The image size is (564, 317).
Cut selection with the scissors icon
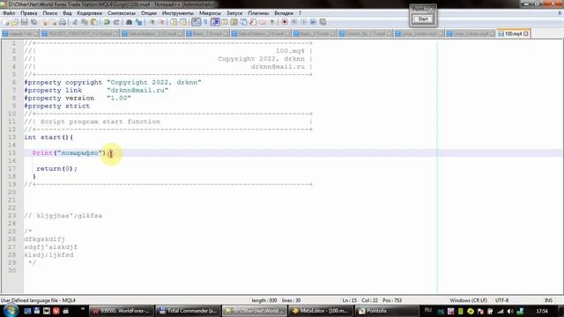click(75, 22)
